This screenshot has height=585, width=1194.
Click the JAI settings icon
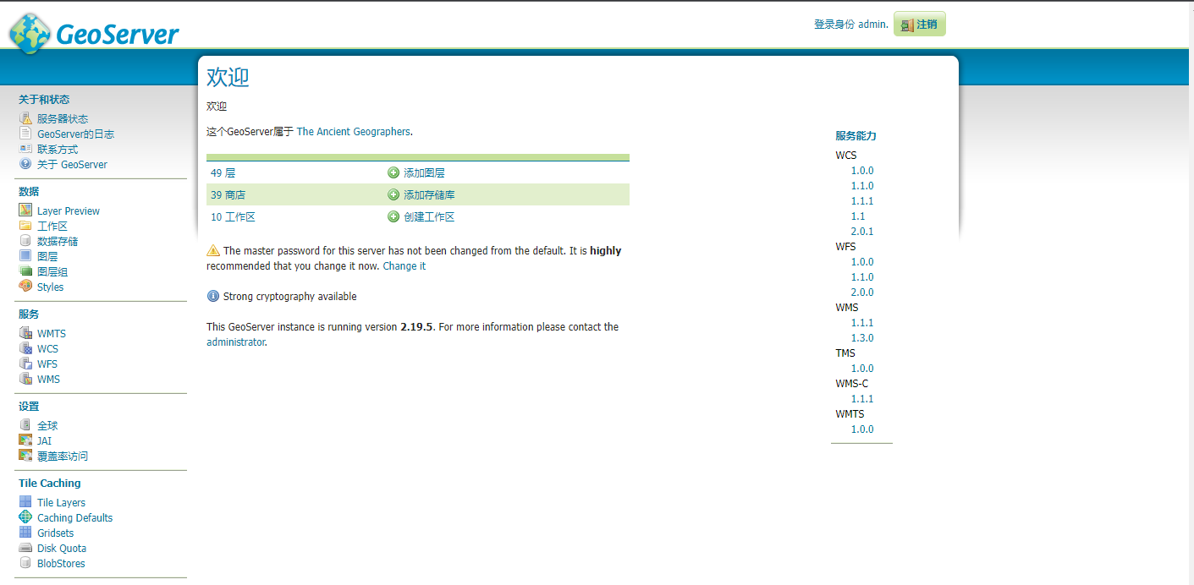[x=25, y=440]
